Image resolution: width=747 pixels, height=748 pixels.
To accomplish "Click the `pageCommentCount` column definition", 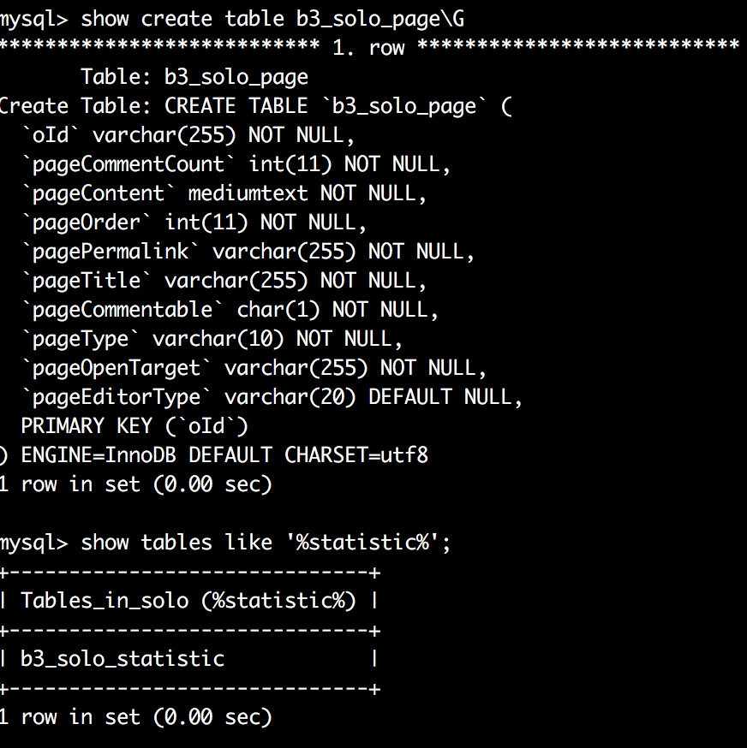I will click(236, 164).
